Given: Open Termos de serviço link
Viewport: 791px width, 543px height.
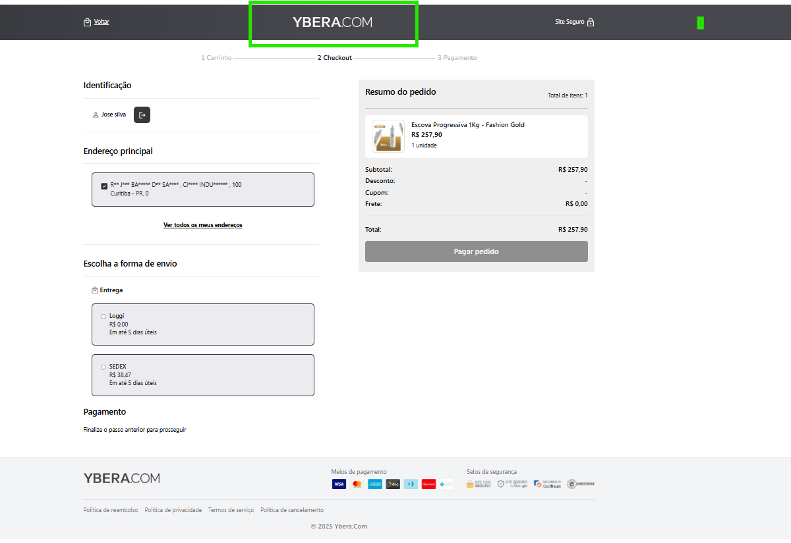Looking at the screenshot, I should click(231, 510).
